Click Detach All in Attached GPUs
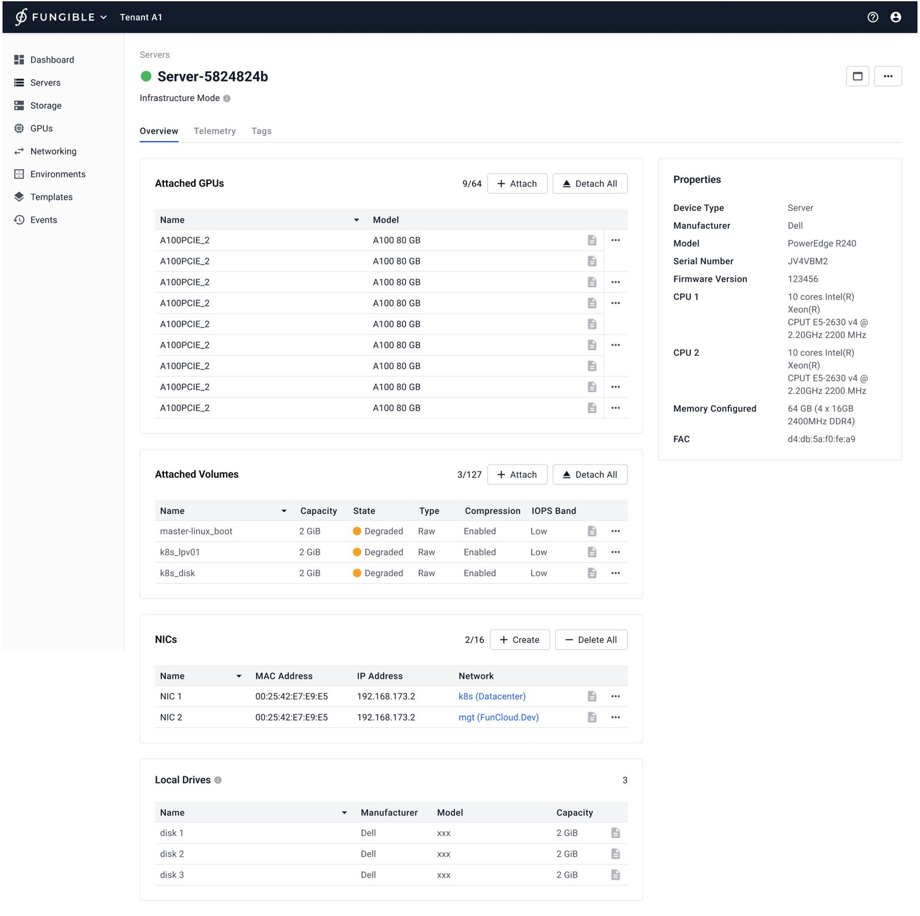This screenshot has height=916, width=920. 589,183
